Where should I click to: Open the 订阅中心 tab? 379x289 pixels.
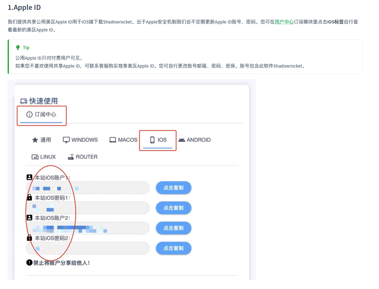pyautogui.click(x=41, y=115)
